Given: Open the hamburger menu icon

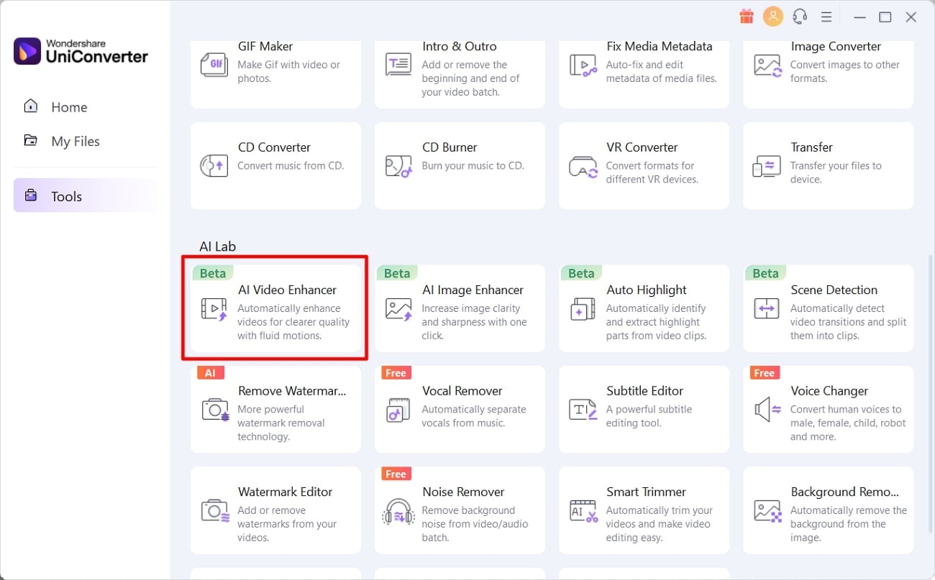Looking at the screenshot, I should [826, 17].
